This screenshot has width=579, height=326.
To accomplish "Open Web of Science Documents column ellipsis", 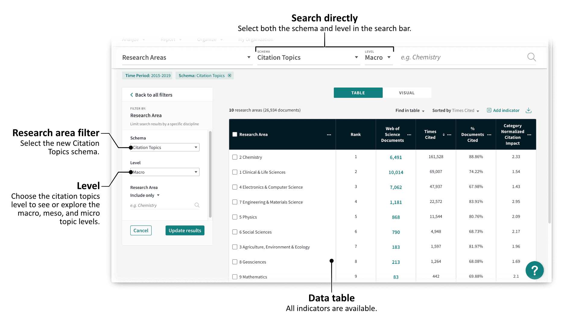I will click(x=409, y=135).
